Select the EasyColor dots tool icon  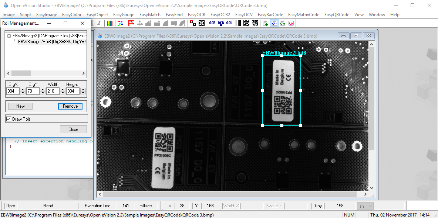120,23
